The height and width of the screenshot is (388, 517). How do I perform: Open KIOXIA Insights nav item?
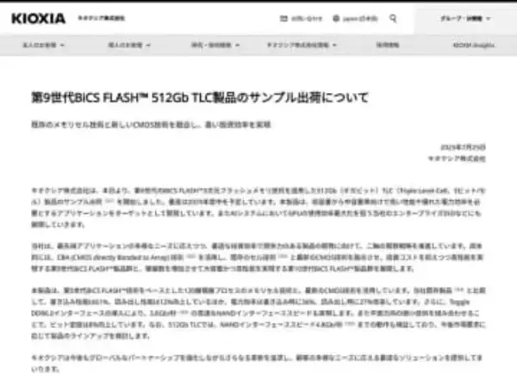(x=473, y=45)
